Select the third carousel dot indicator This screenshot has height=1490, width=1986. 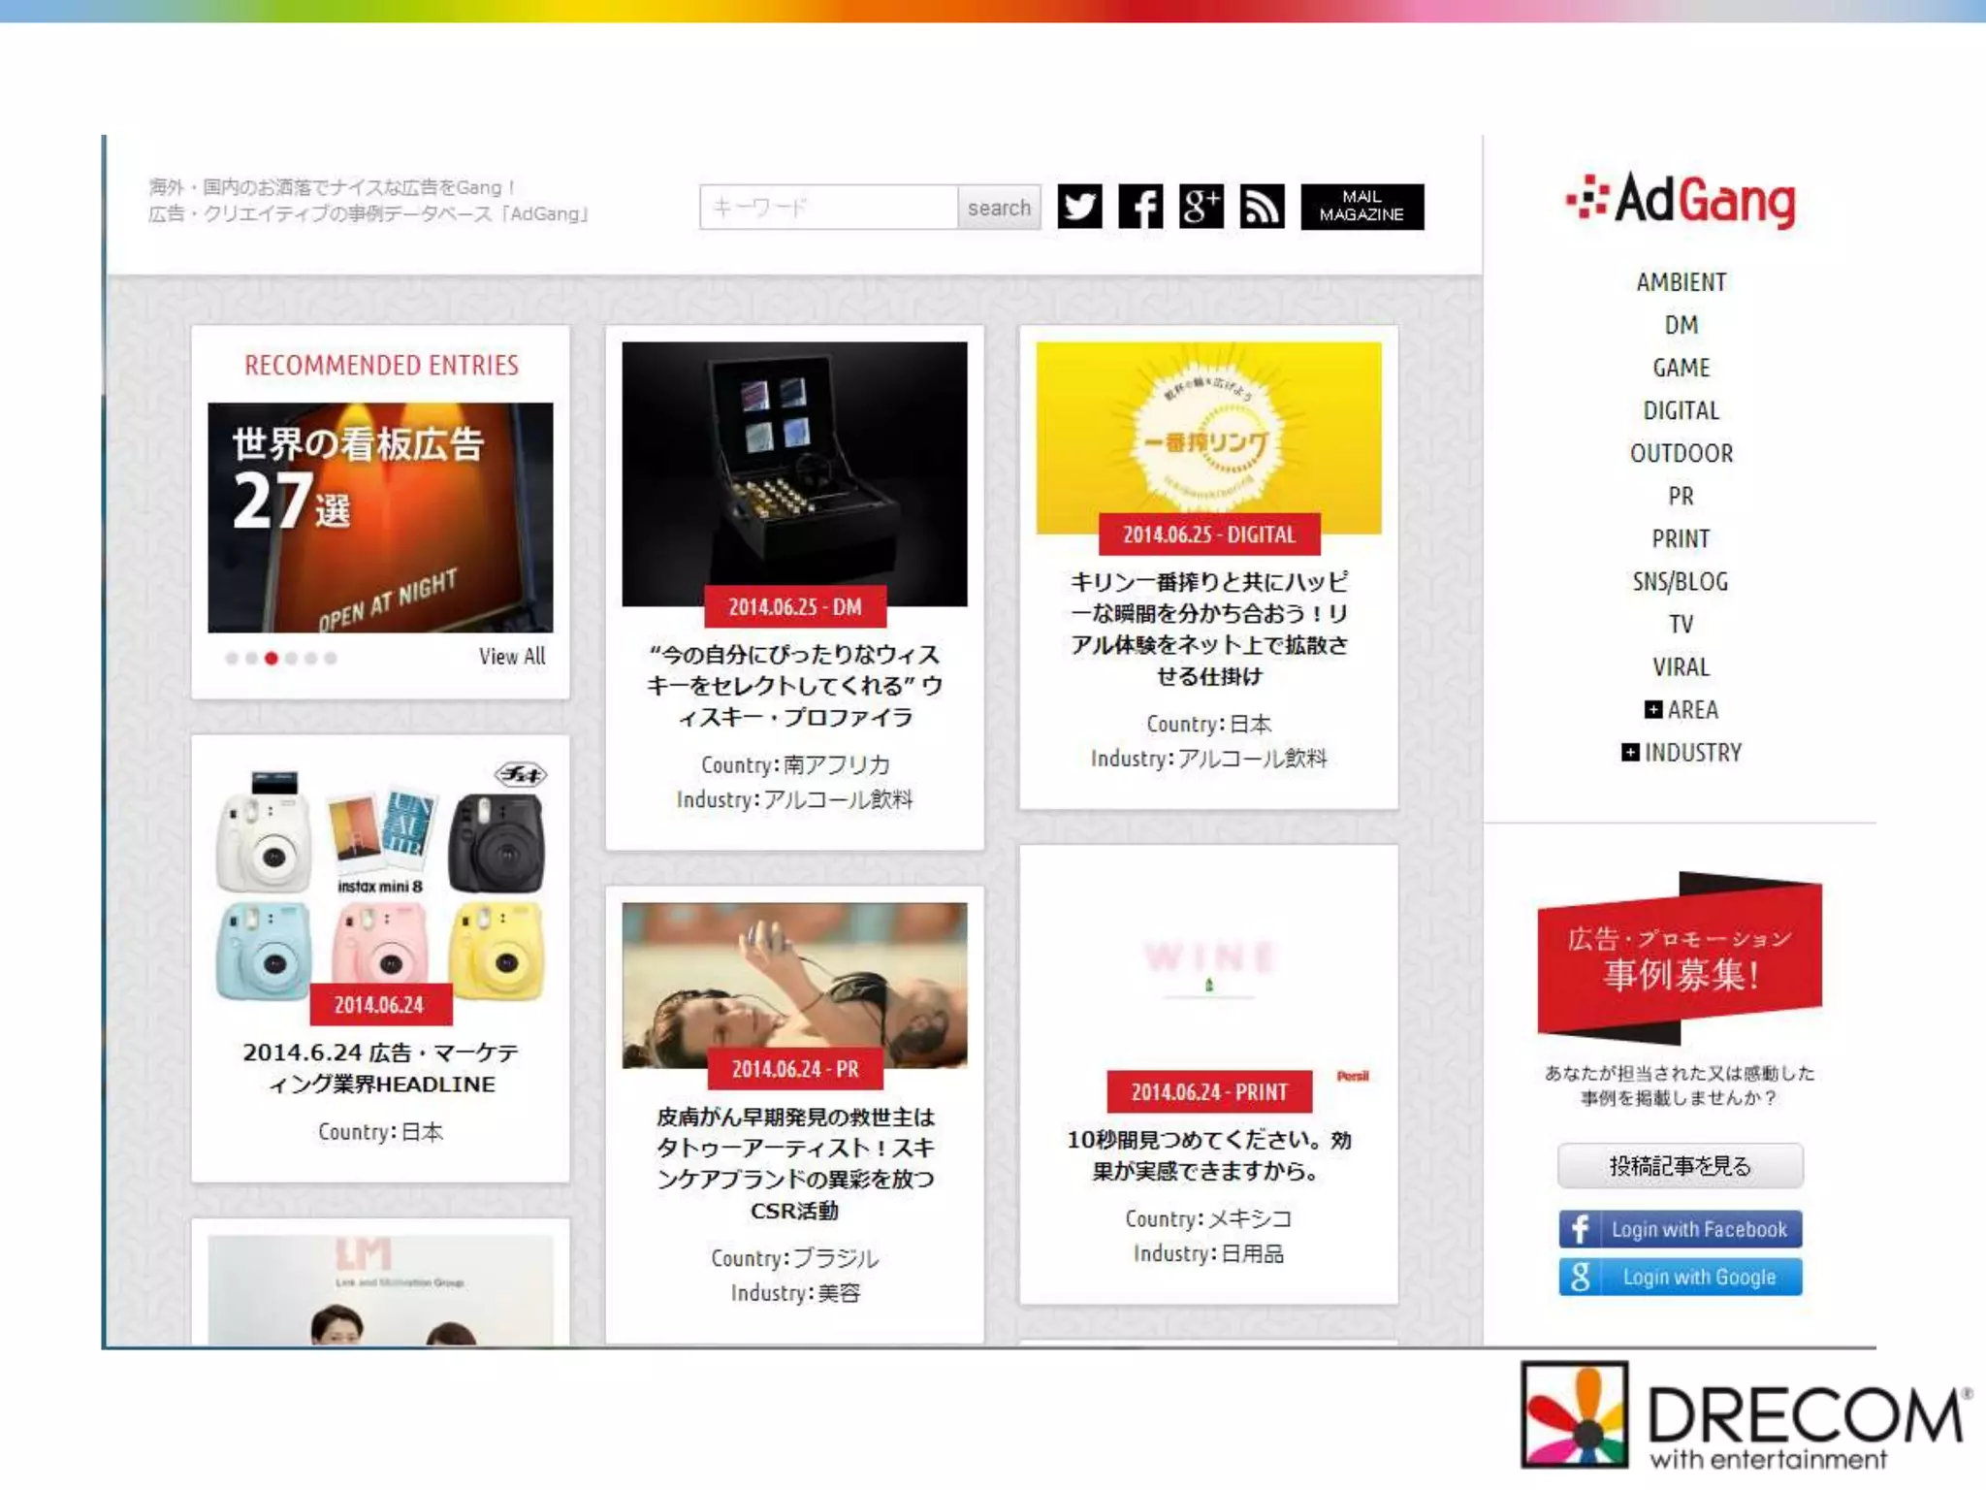tap(272, 659)
